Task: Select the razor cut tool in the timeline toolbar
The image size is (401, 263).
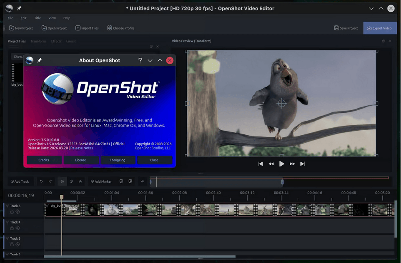Action: 80,181
